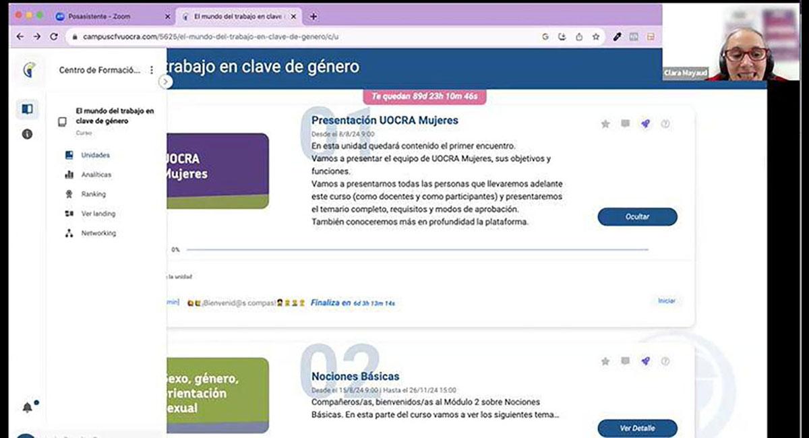Click the Presentación unit progress bar
Image resolution: width=809 pixels, height=438 pixels.
tap(417, 249)
